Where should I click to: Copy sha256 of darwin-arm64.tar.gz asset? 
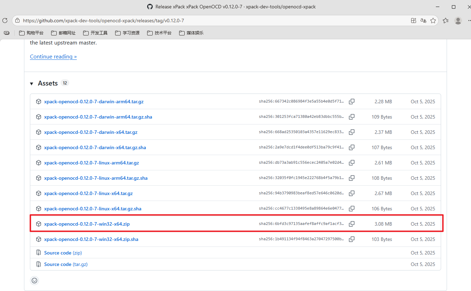click(x=352, y=102)
